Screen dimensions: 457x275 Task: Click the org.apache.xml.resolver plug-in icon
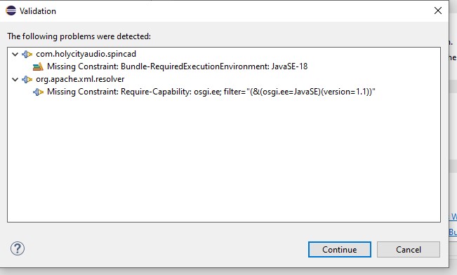27,79
